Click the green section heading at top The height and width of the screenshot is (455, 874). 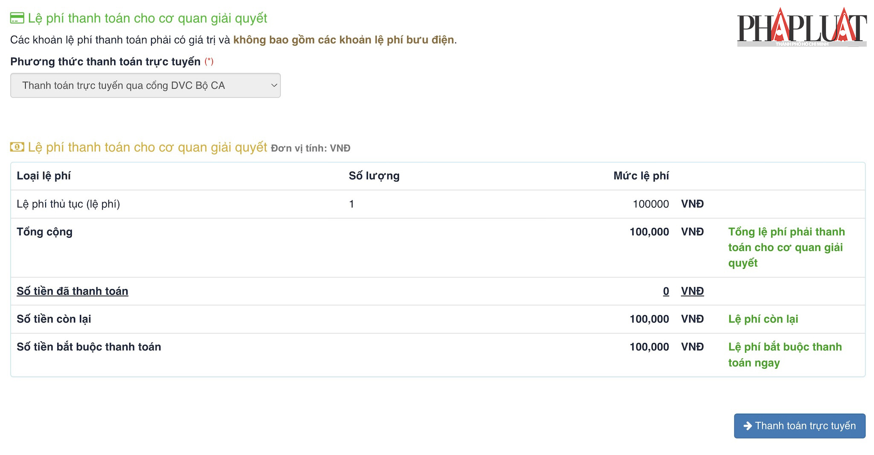point(147,18)
